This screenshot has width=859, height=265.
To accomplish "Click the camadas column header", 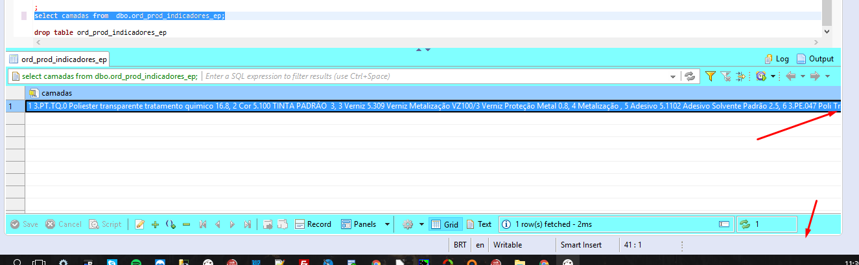I will pyautogui.click(x=432, y=93).
